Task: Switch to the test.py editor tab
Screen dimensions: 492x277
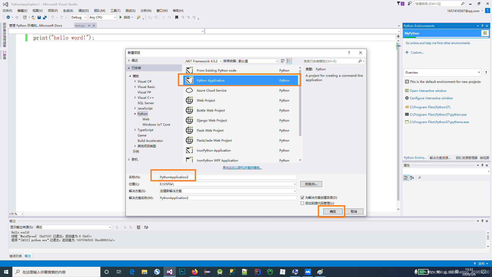Action: tap(80, 25)
